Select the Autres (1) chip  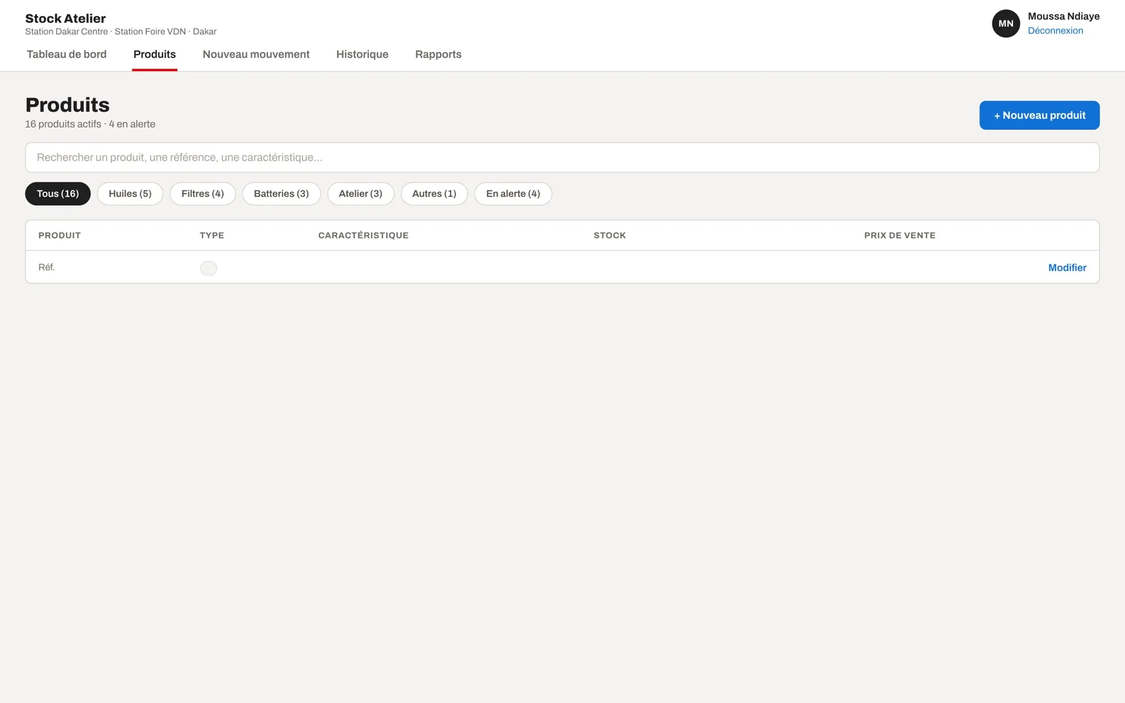[x=434, y=194]
